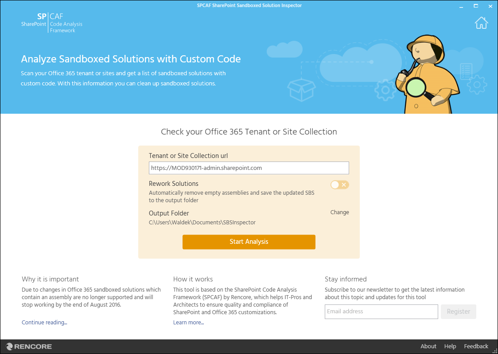Viewport: 498px width, 354px height.
Task: Click the window resize grip in corner
Action: (495, 351)
